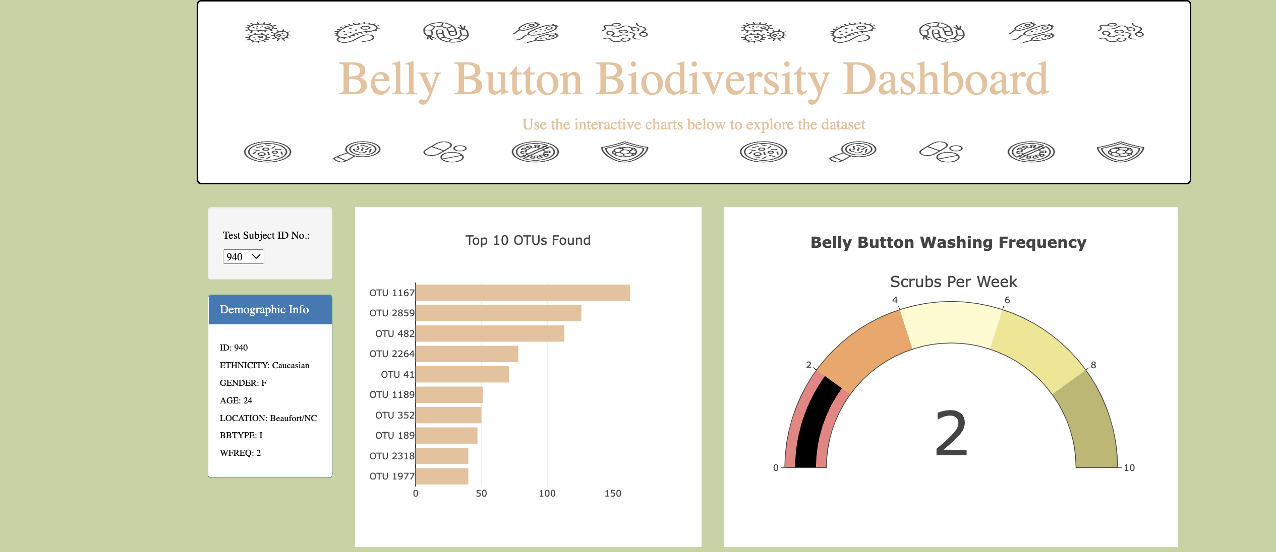Click the pills and capsule icon
Screen dimensions: 1276x552
click(444, 151)
